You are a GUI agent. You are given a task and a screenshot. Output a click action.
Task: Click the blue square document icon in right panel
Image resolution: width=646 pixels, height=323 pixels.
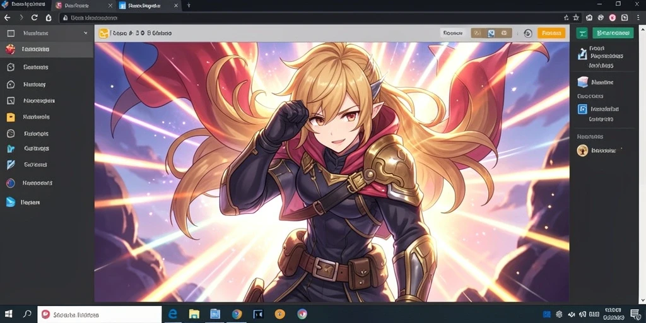pyautogui.click(x=582, y=109)
